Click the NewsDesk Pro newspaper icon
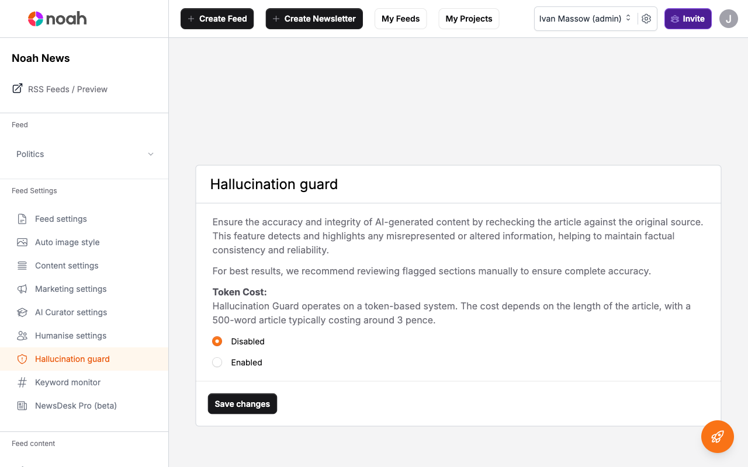Viewport: 748px width, 467px height. coord(22,406)
